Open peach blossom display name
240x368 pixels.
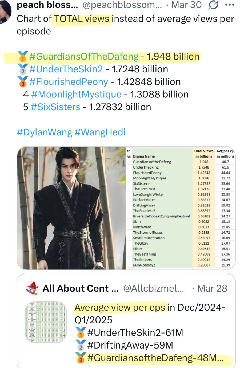coord(47,5)
